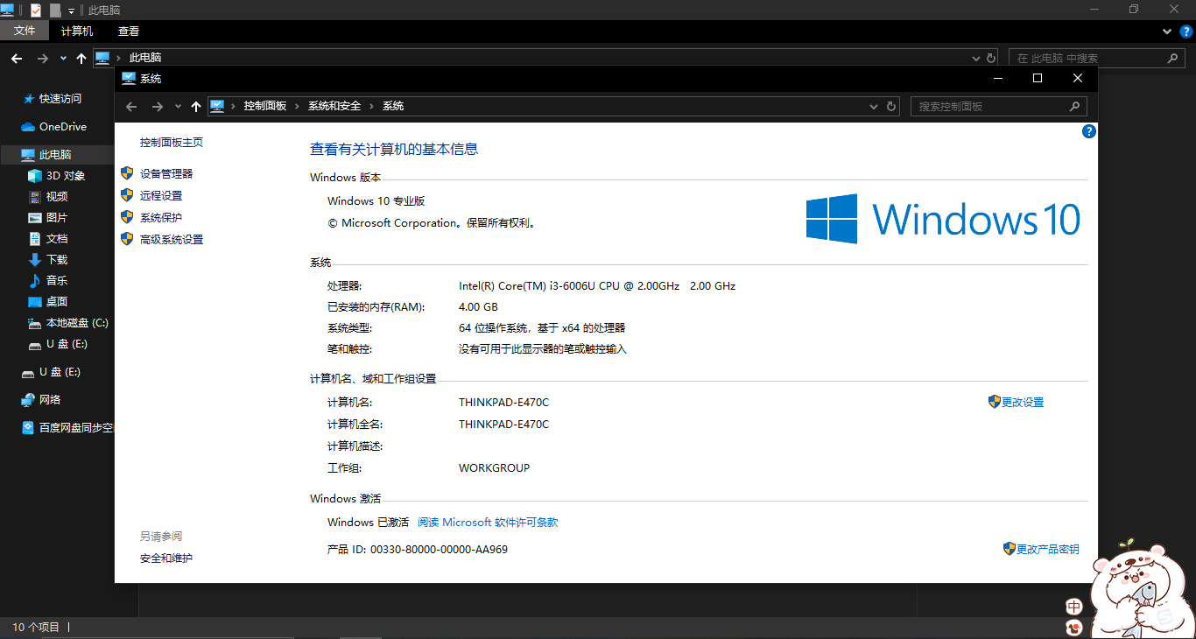Expand the File Explorer ribbon chevron
This screenshot has width=1196, height=639.
(x=1167, y=32)
